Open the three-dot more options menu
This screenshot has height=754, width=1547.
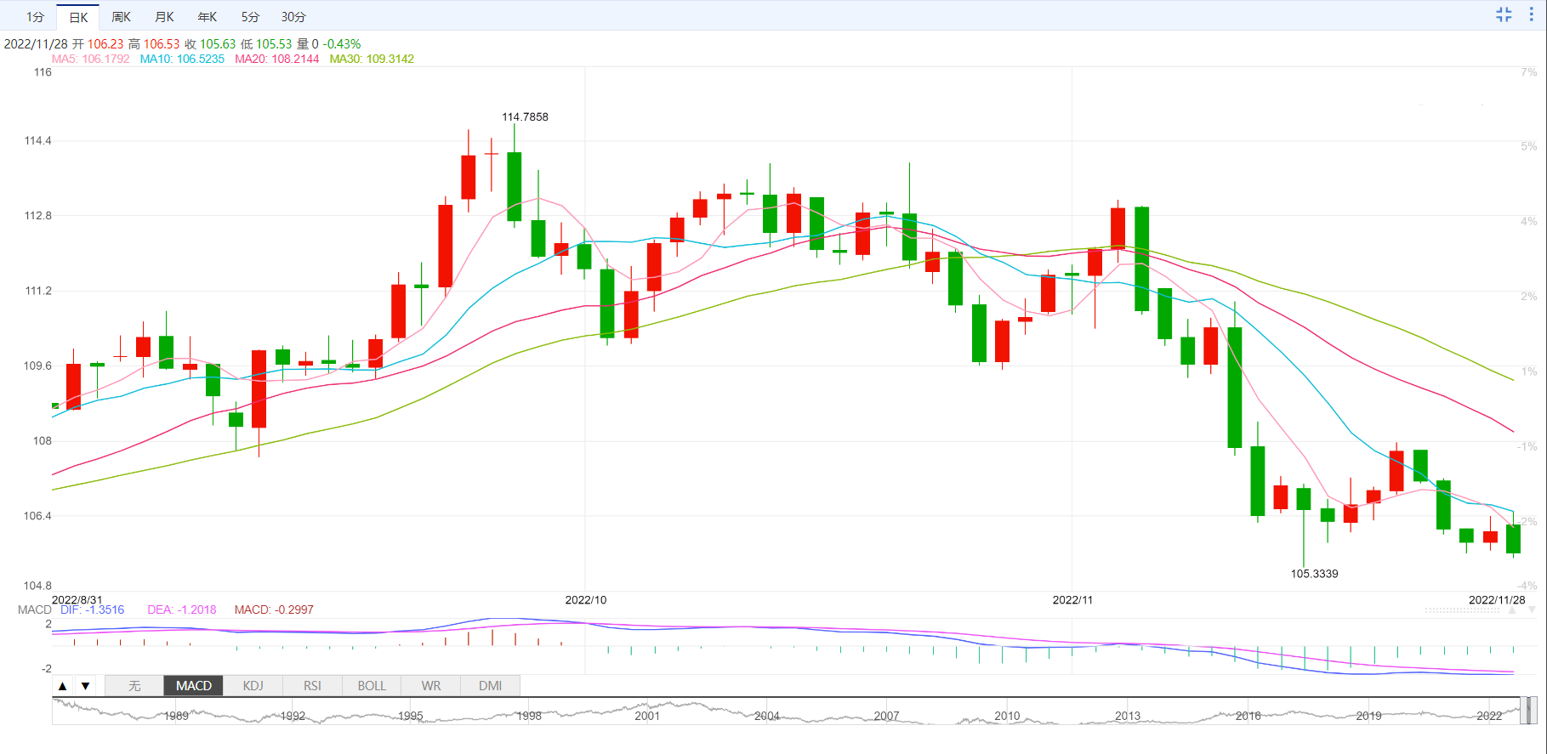[1532, 14]
